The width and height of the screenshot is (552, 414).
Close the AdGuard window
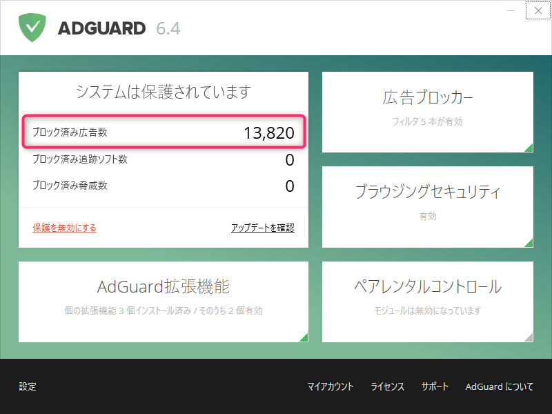(538, 10)
